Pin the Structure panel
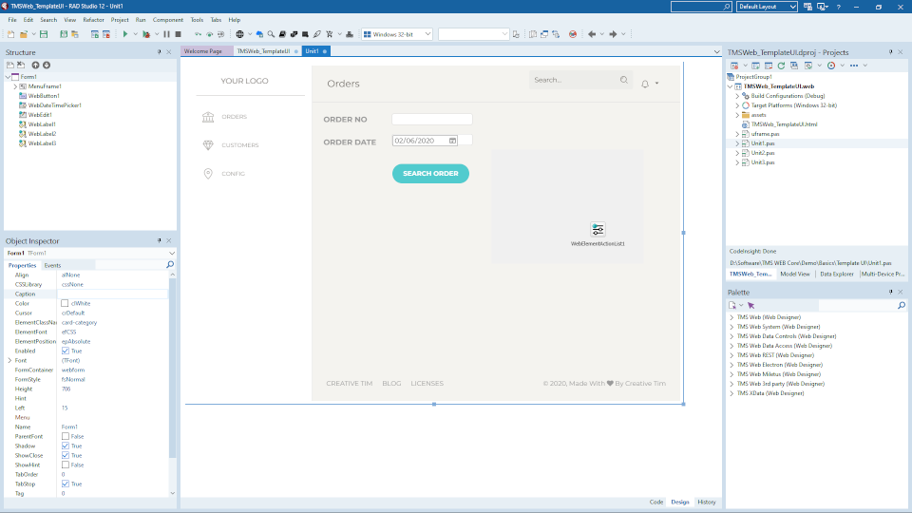This screenshot has width=912, height=513. pyautogui.click(x=160, y=52)
